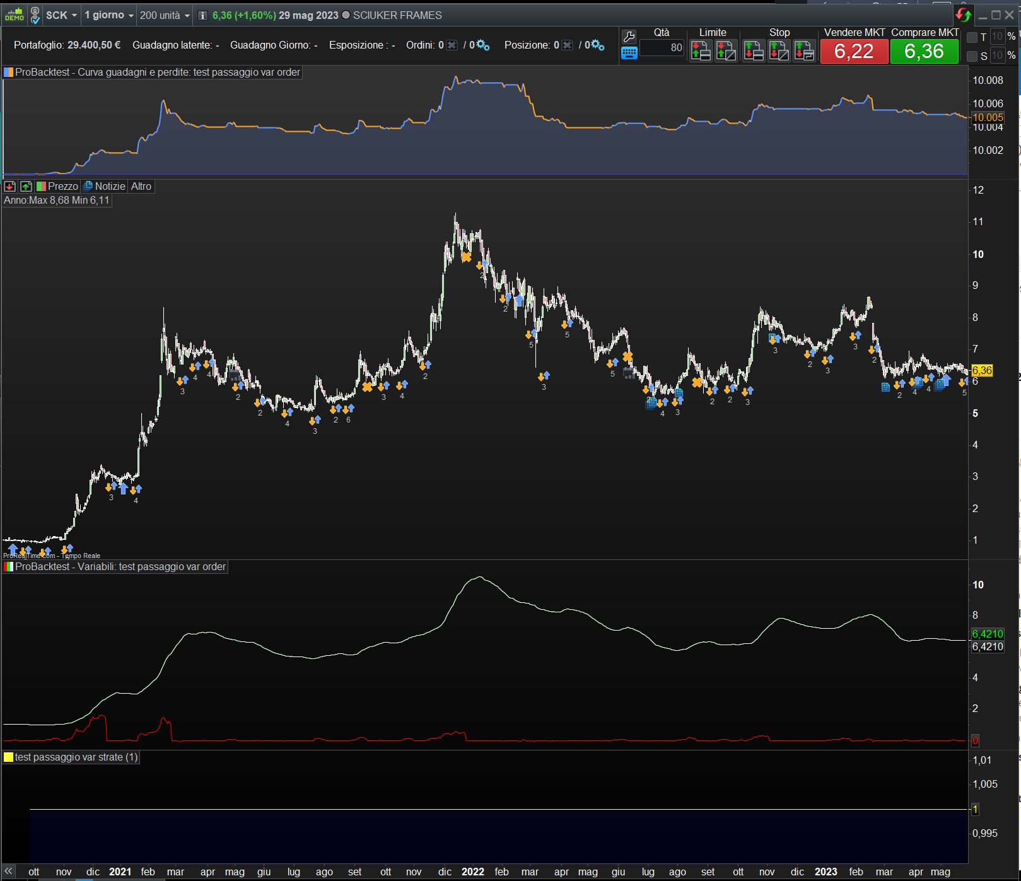The image size is (1021, 881).
Task: Click the red-green refresh arrows icon
Action: 963,15
